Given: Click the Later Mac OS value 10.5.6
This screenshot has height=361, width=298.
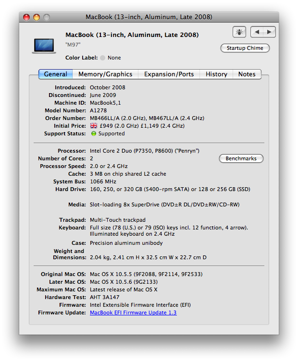Looking at the screenshot, I should pyautogui.click(x=124, y=282).
